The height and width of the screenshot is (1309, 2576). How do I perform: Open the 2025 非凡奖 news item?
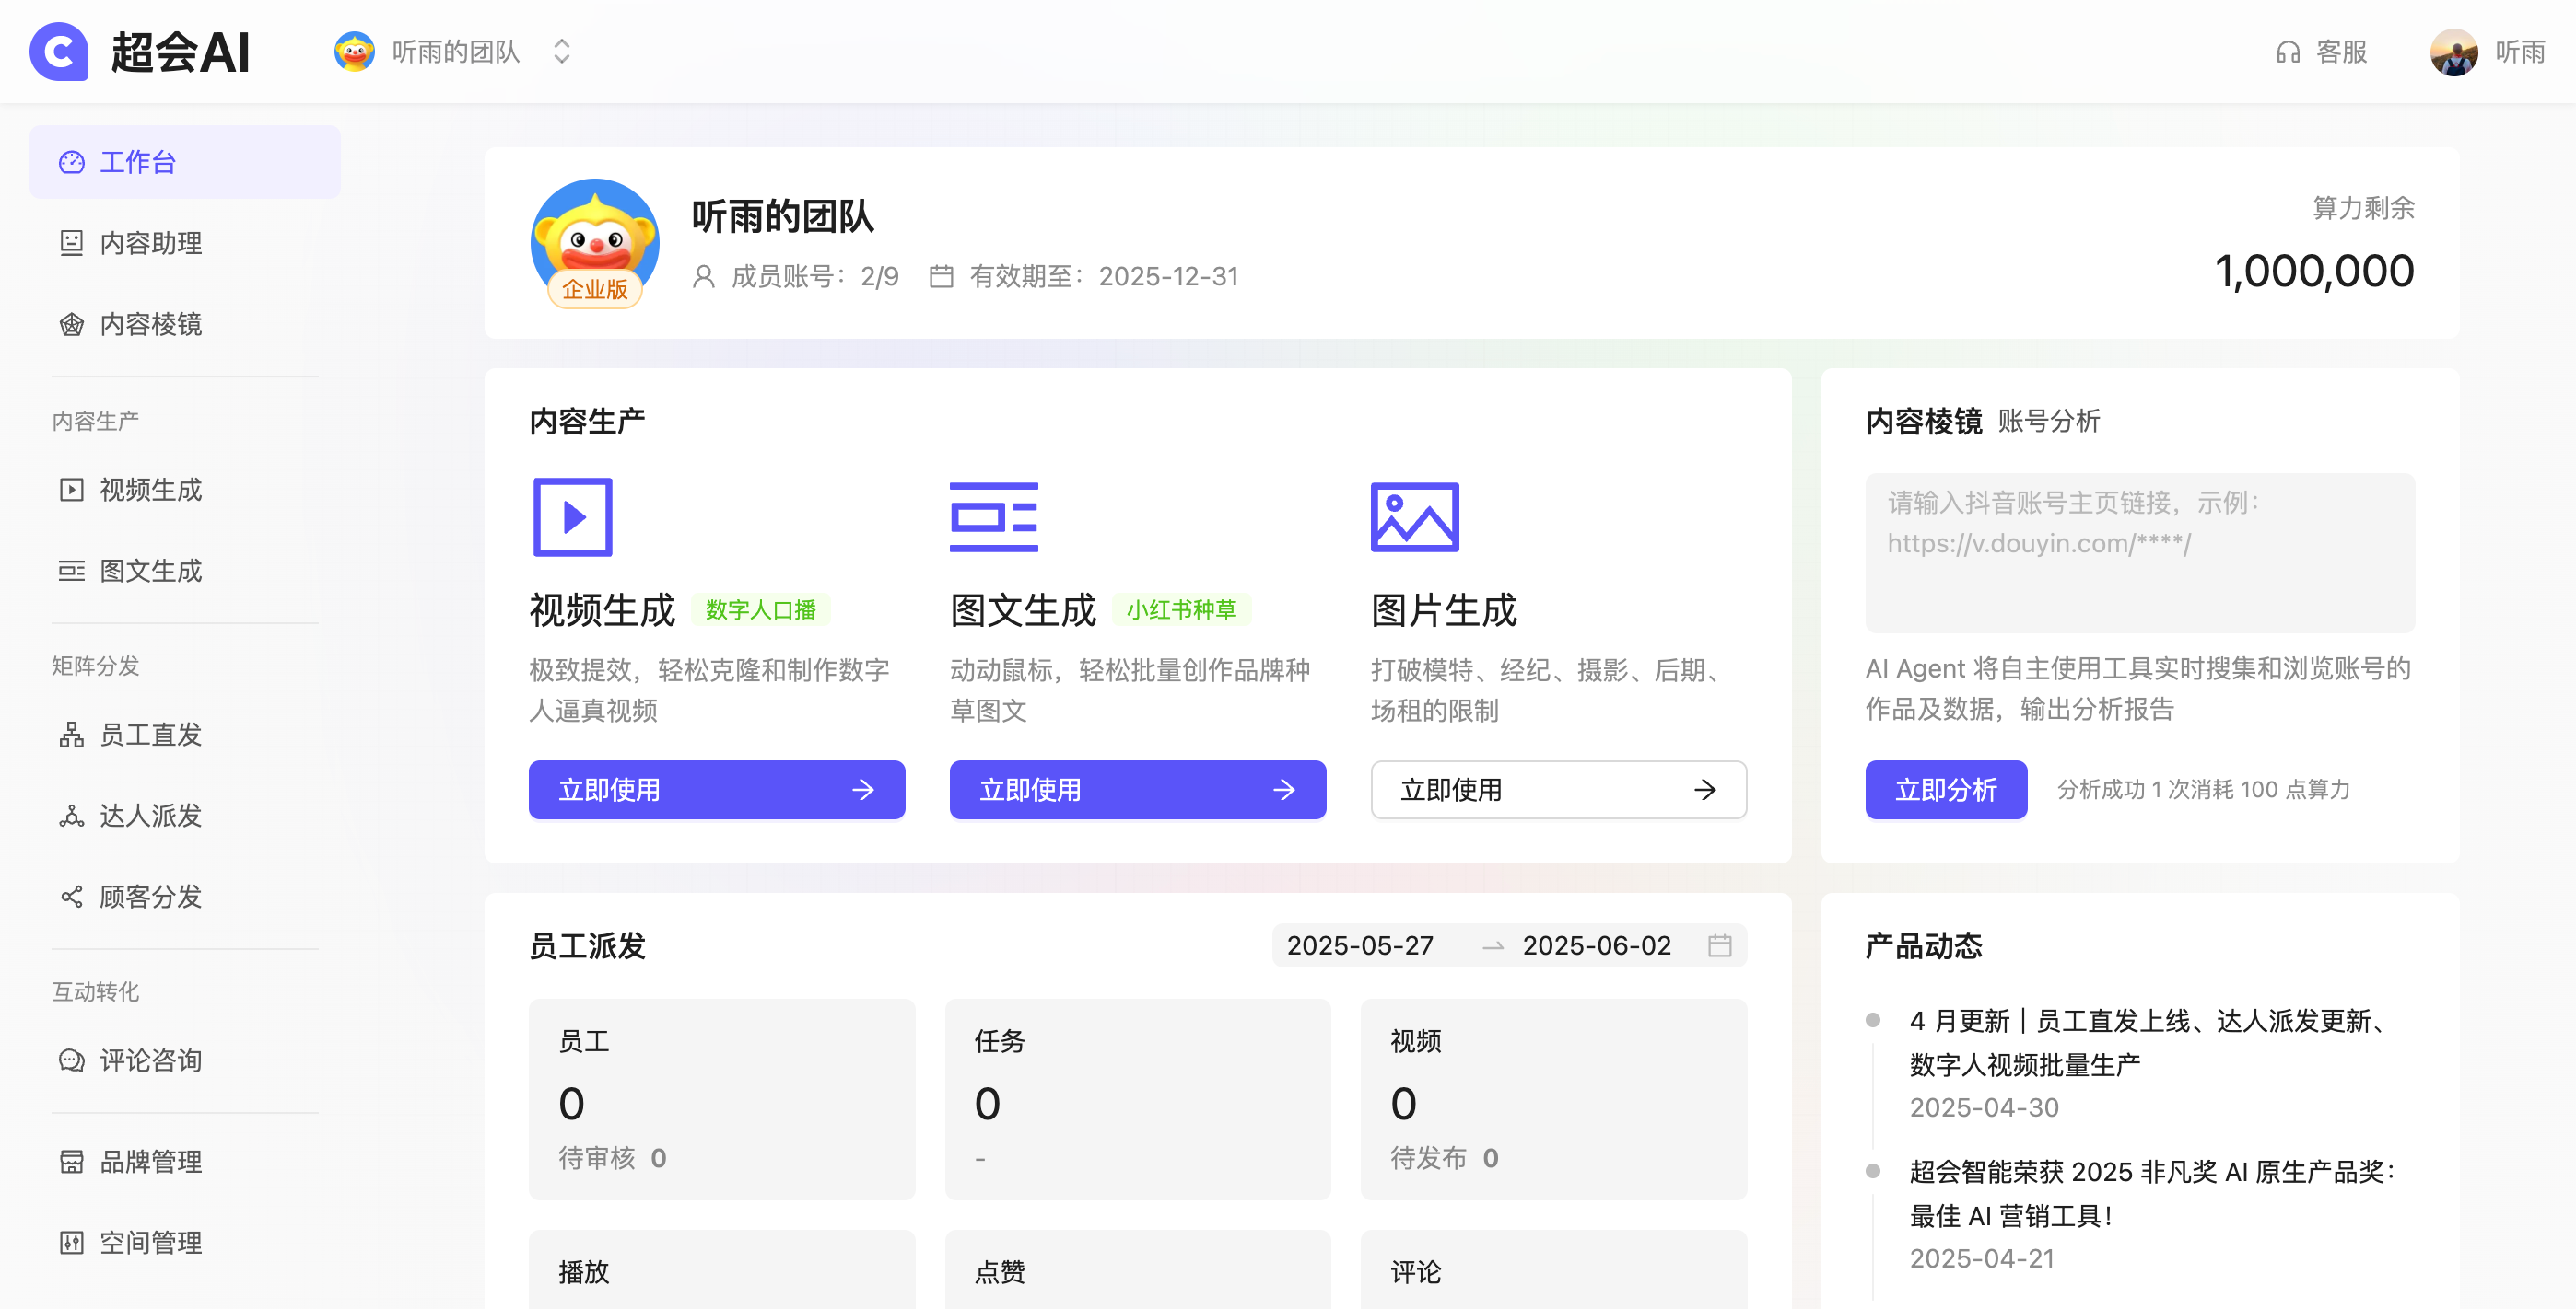(x=2153, y=1193)
